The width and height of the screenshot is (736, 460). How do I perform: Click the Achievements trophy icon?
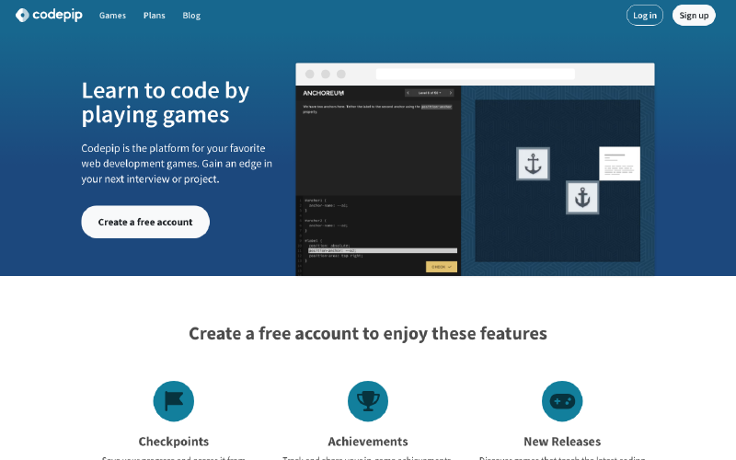[368, 401]
